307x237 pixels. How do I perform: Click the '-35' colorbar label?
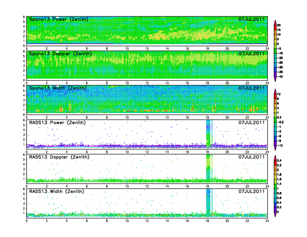coord(280,72)
